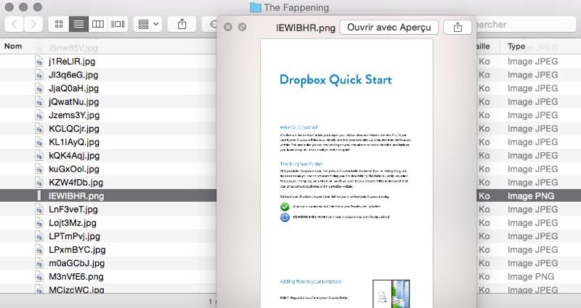Image resolution: width=581 pixels, height=308 pixels.
Task: Select file kQK4Aqj.jpg
Action: click(74, 156)
